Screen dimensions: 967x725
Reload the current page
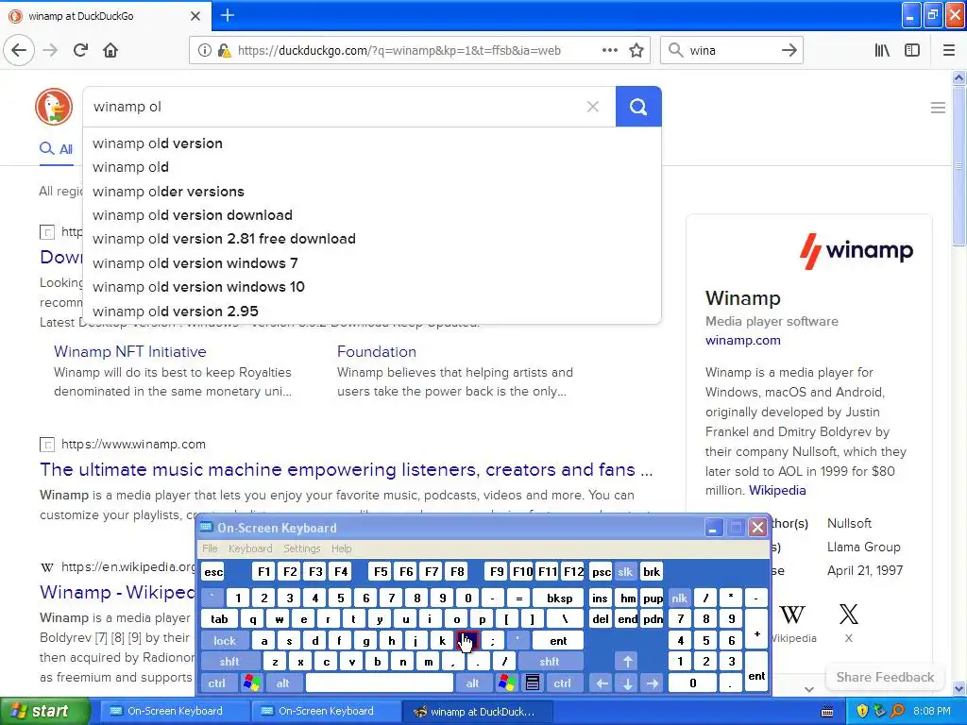(80, 50)
